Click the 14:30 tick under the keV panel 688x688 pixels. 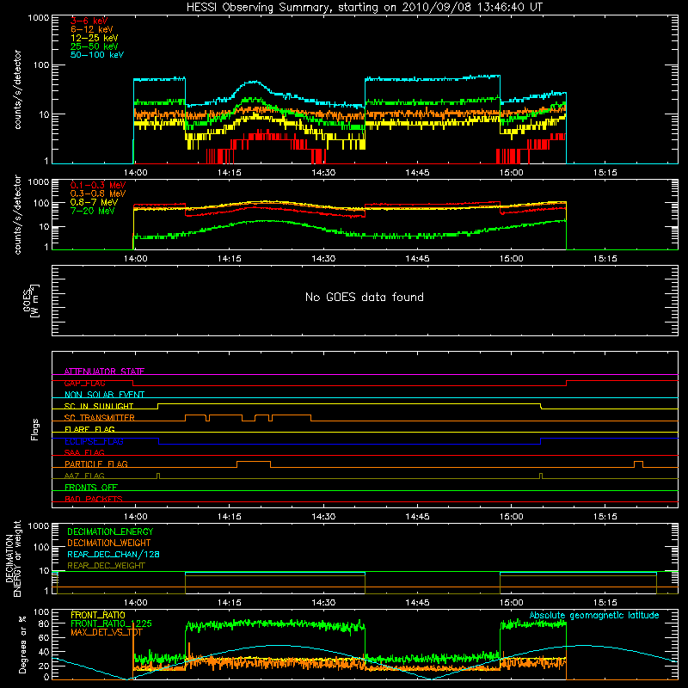[323, 173]
